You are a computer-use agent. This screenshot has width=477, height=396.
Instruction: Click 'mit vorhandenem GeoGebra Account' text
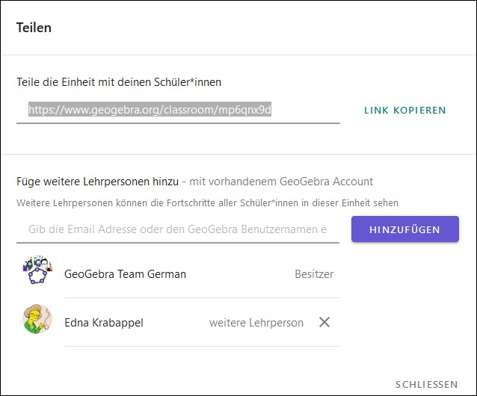point(281,182)
